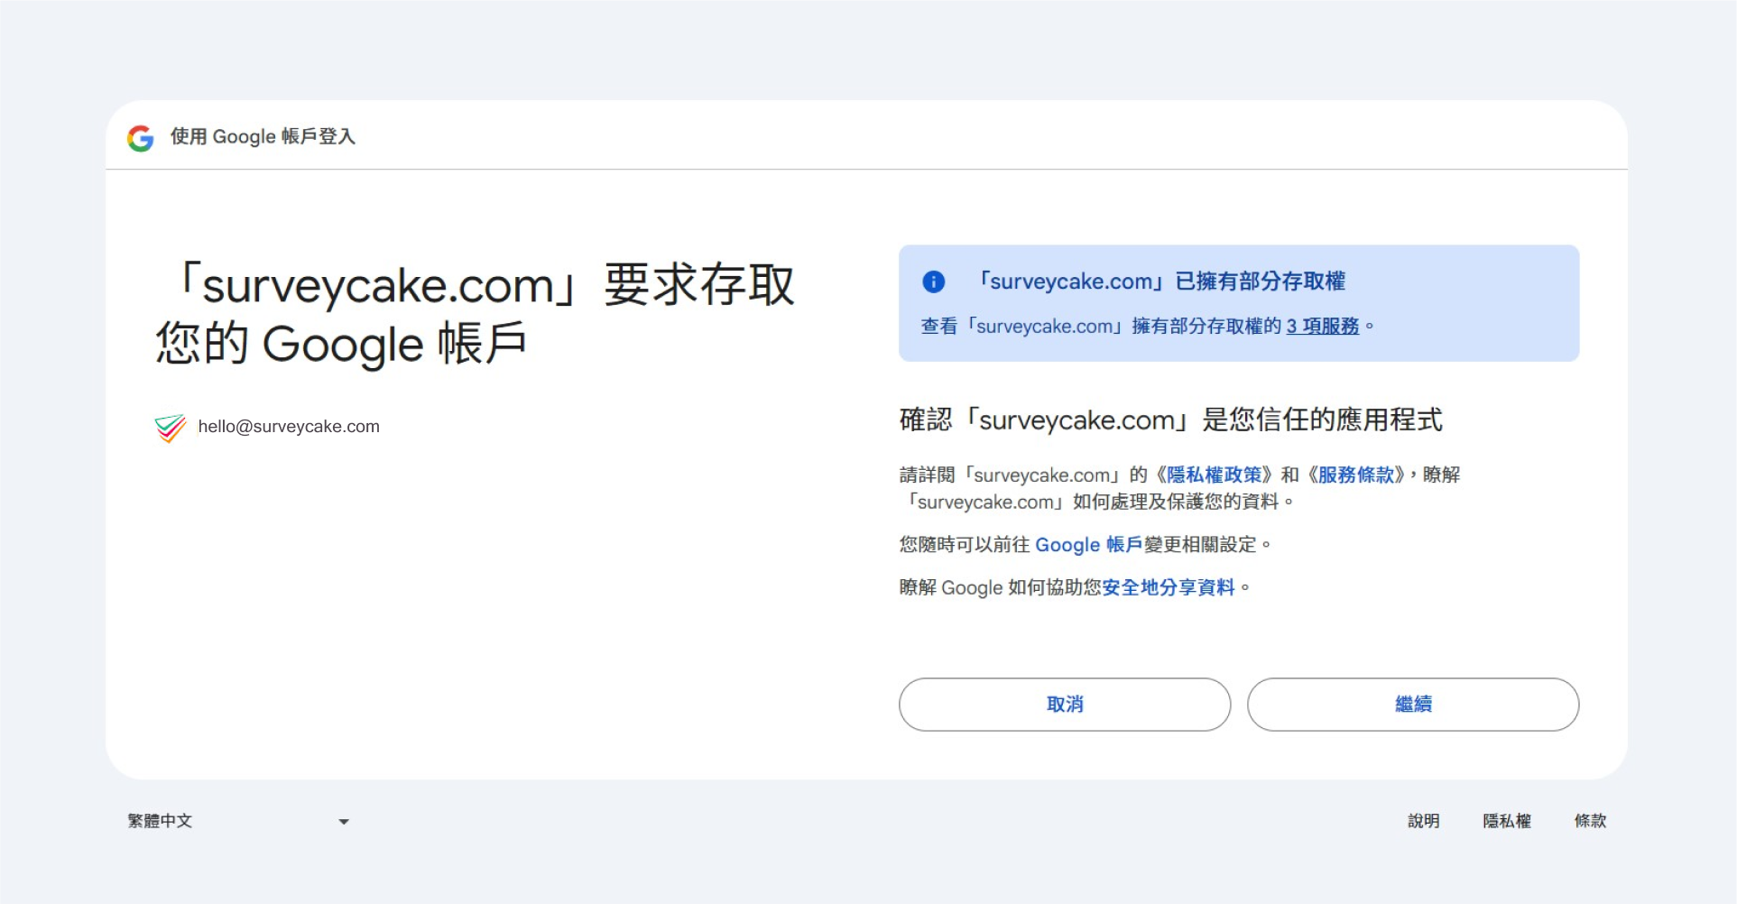1737x904 pixels.
Task: Select the hello@surveycake.com account
Action: tap(288, 426)
